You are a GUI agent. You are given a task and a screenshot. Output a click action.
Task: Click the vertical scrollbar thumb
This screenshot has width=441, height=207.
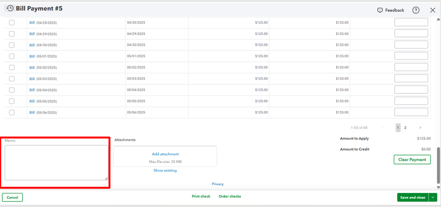pyautogui.click(x=438, y=165)
